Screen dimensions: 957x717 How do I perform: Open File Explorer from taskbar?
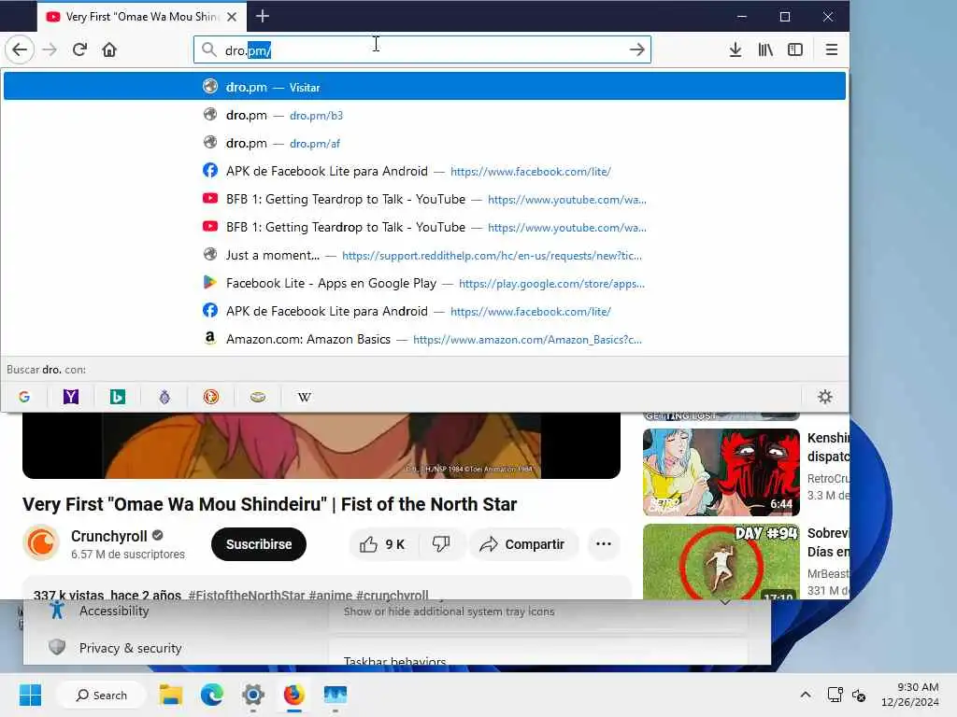[171, 695]
